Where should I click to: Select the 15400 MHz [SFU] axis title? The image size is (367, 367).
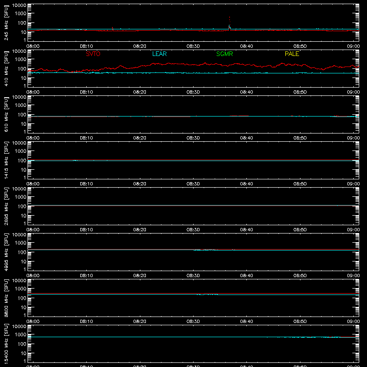(6, 344)
